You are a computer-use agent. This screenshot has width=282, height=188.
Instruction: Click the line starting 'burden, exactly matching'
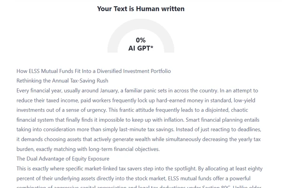tap(88, 149)
